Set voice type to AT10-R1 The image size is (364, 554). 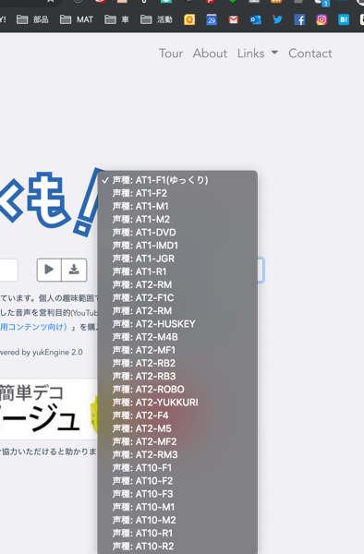click(x=177, y=533)
